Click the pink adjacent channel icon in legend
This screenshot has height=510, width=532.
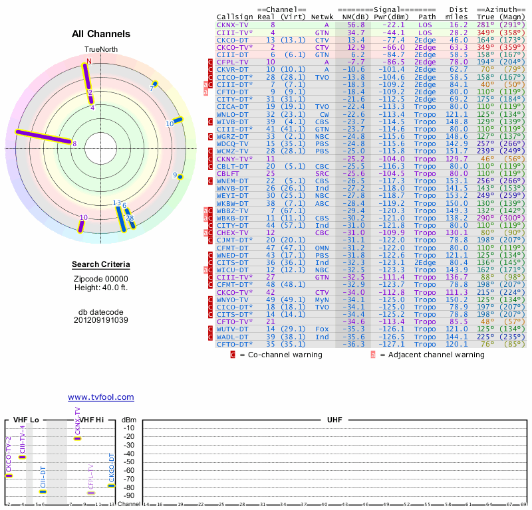click(374, 355)
